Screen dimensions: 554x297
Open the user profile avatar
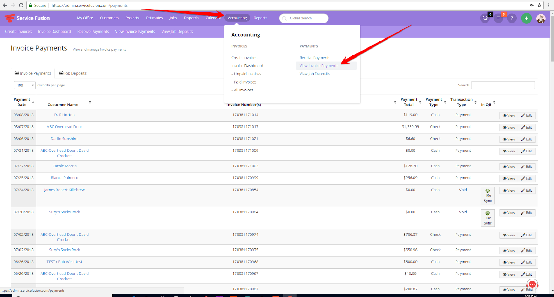tap(541, 18)
